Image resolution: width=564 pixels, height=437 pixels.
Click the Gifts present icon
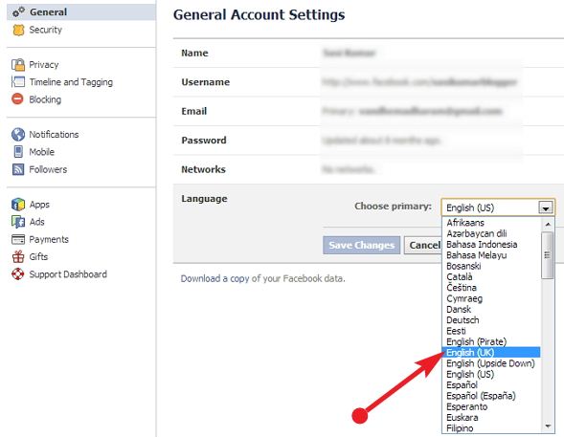[18, 256]
